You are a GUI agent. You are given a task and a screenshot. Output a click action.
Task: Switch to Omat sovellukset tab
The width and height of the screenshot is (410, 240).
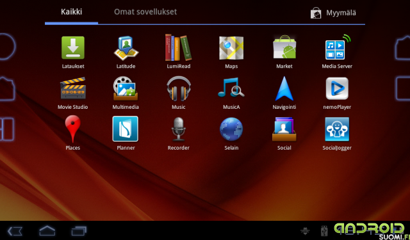(145, 12)
